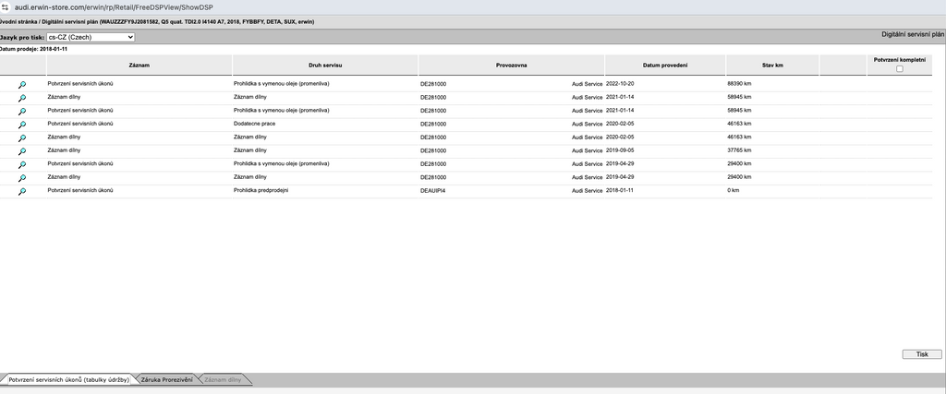Image resolution: width=946 pixels, height=394 pixels.
Task: Click the Stav km column header
Action: coord(772,66)
